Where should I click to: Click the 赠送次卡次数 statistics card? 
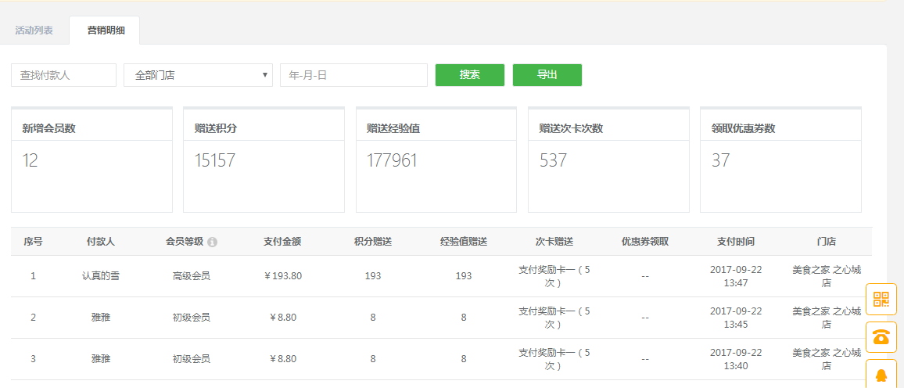point(608,160)
